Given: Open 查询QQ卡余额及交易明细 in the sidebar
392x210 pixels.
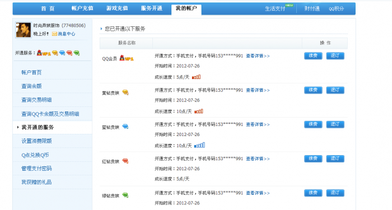Looking at the screenshot, I should tap(50, 114).
